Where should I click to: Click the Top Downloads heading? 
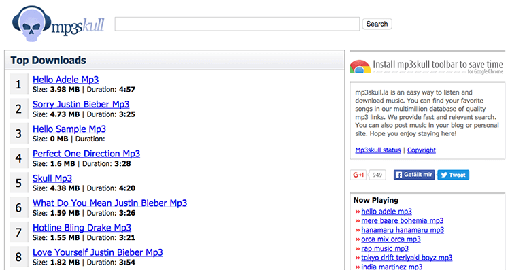pyautogui.click(x=48, y=61)
